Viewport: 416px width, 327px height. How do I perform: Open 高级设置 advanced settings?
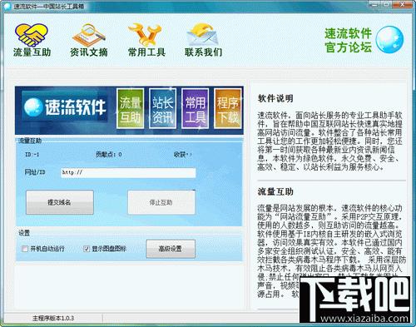[x=171, y=249]
